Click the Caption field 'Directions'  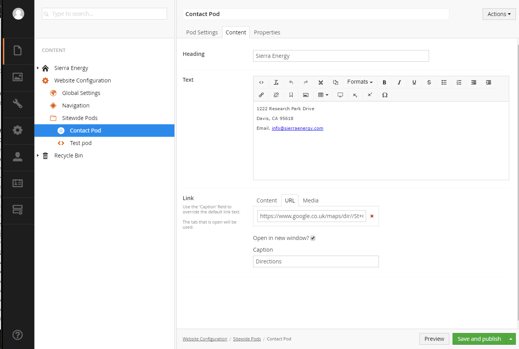(316, 261)
